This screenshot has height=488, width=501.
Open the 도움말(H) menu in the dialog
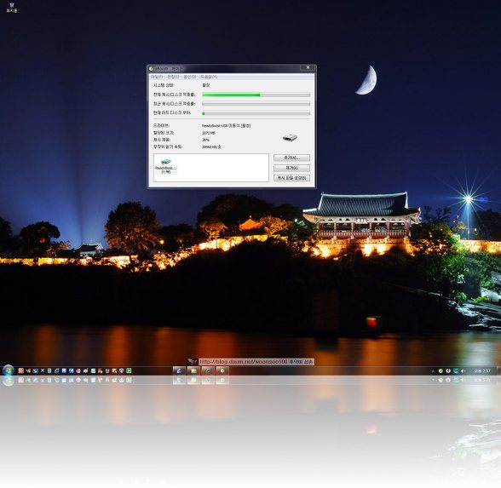point(209,77)
